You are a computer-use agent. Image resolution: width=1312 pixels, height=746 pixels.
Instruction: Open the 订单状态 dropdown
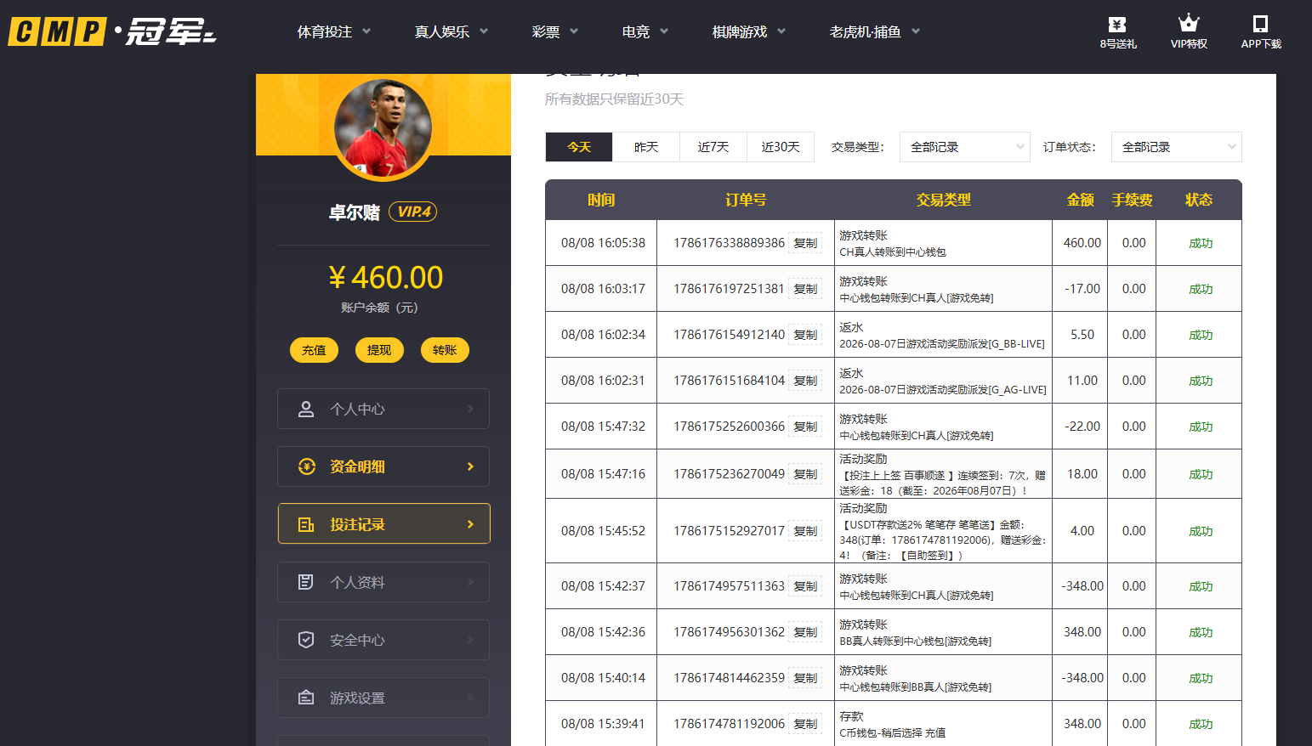point(1177,147)
